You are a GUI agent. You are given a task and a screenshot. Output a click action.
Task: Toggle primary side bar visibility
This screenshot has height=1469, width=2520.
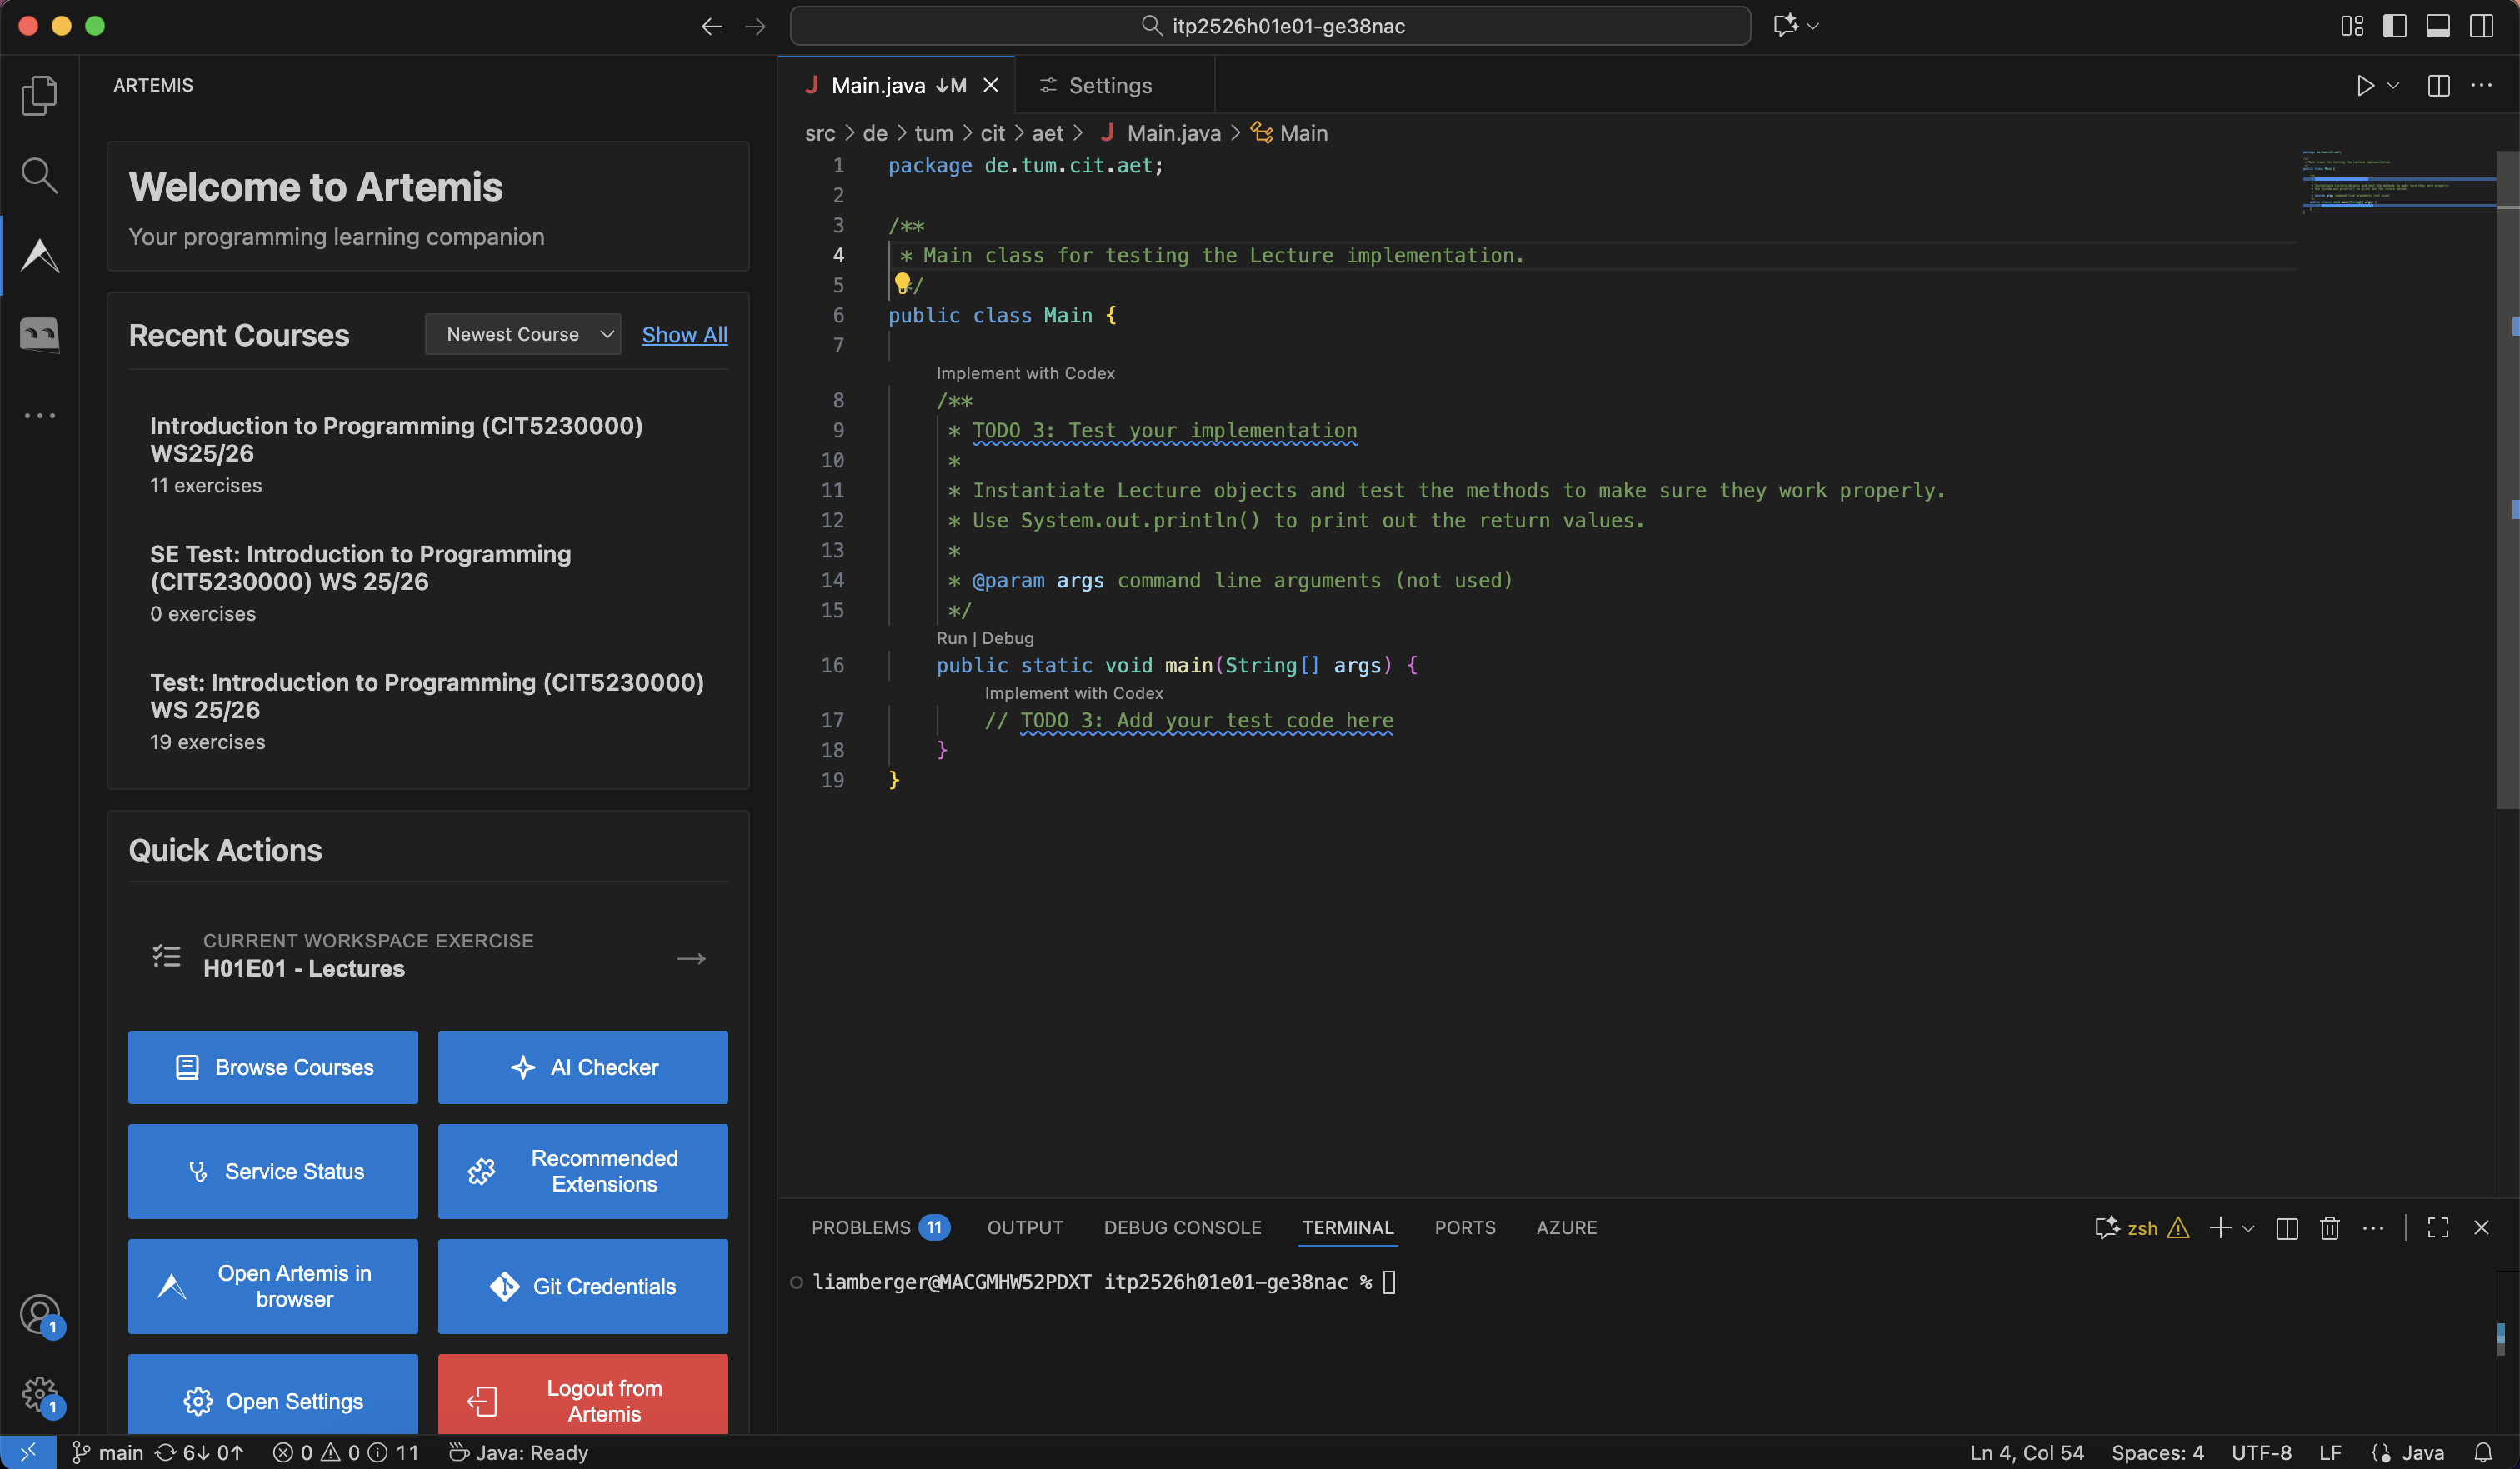(2395, 26)
